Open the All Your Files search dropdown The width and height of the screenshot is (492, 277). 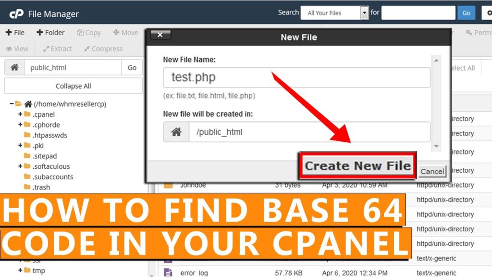(363, 13)
